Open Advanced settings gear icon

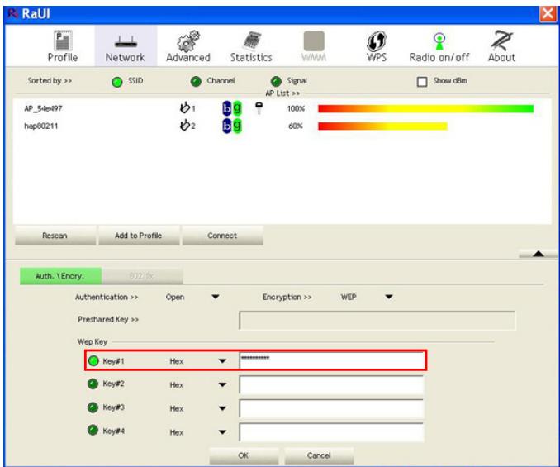point(187,41)
